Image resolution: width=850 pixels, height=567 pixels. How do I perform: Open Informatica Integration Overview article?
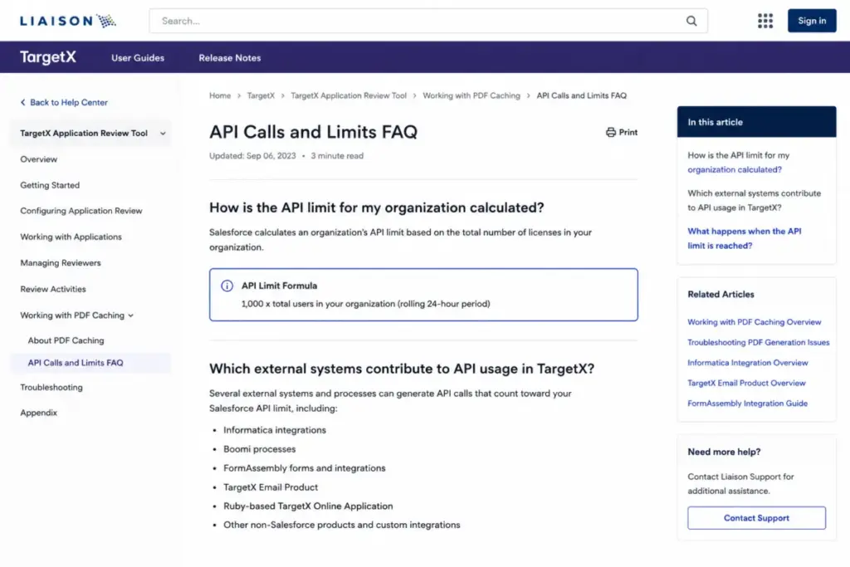(x=748, y=363)
